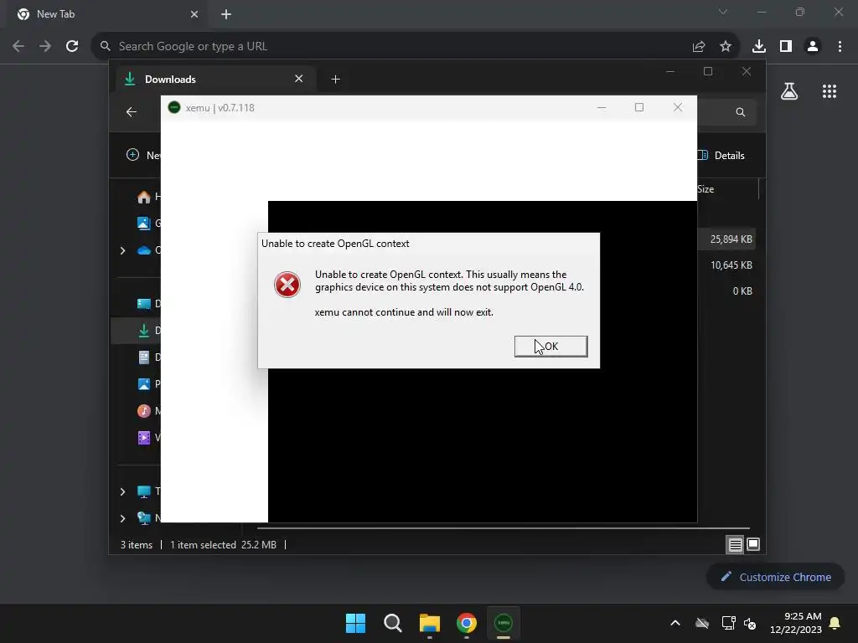Open Chrome's downloads tray
This screenshot has height=643, width=858.
(x=759, y=47)
